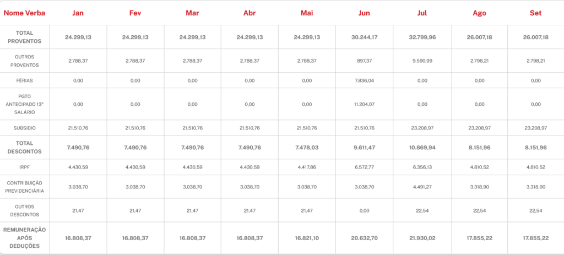Click the PGTO ANTECIPADO 13º SALÁRIO label

(x=25, y=104)
